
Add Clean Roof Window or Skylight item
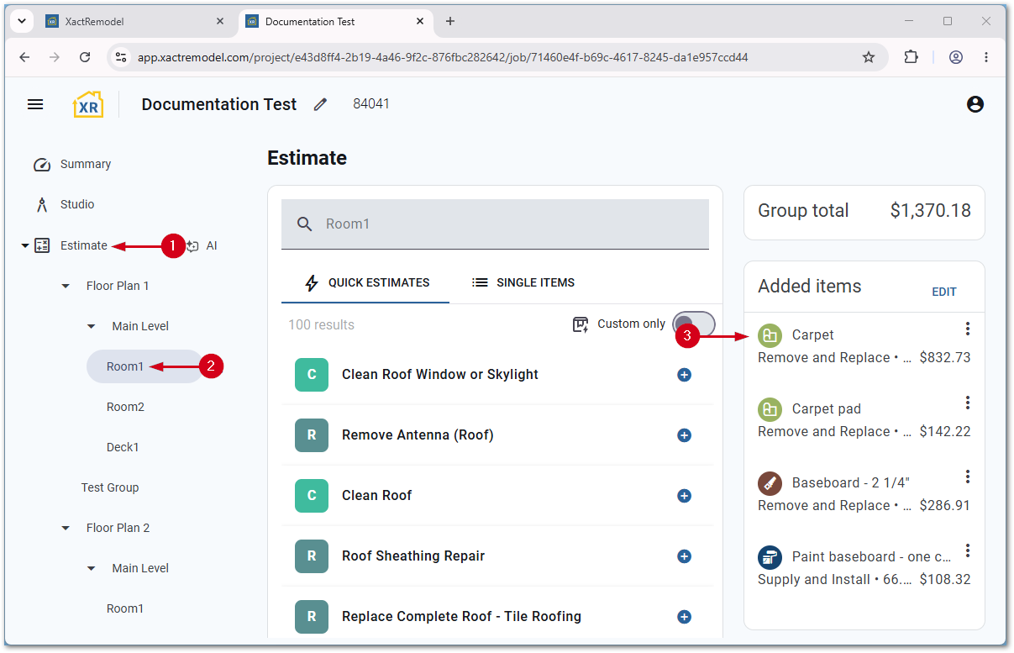[x=684, y=375]
